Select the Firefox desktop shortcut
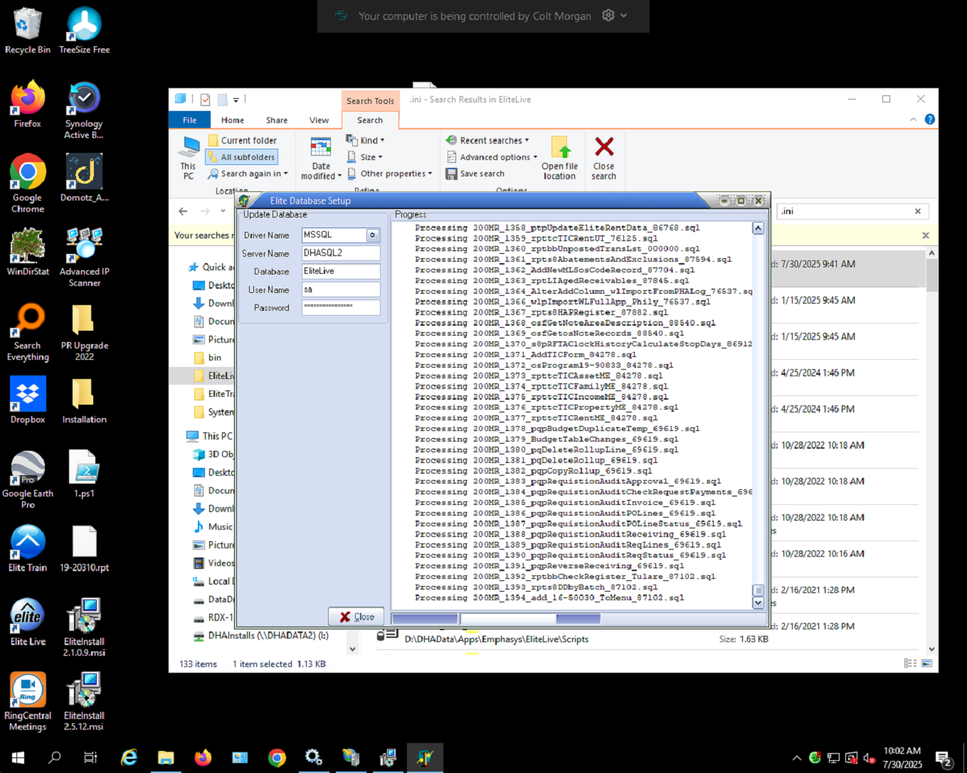The image size is (967, 773). click(28, 105)
